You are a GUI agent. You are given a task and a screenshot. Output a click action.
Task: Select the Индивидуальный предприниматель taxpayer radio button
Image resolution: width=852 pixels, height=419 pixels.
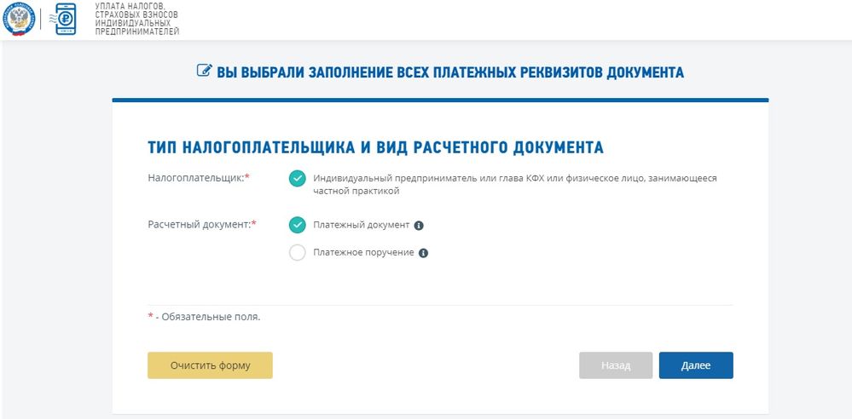coord(297,178)
